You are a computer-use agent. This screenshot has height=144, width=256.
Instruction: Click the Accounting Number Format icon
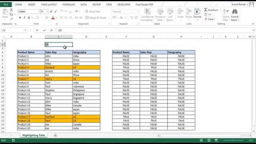pos(114,18)
